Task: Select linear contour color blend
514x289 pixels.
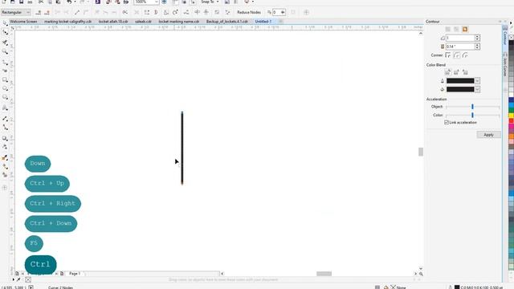Action: click(x=447, y=72)
